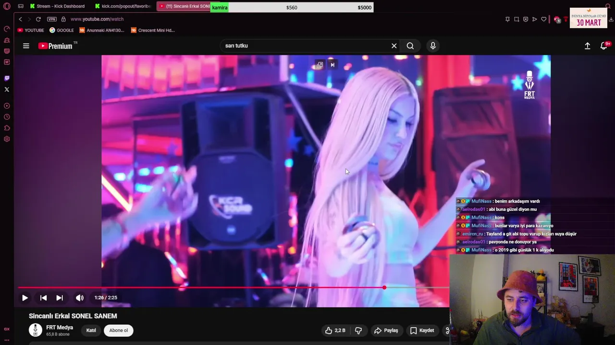Screen dimensions: 615x345
Task: Play the video
Action: (x=25, y=298)
